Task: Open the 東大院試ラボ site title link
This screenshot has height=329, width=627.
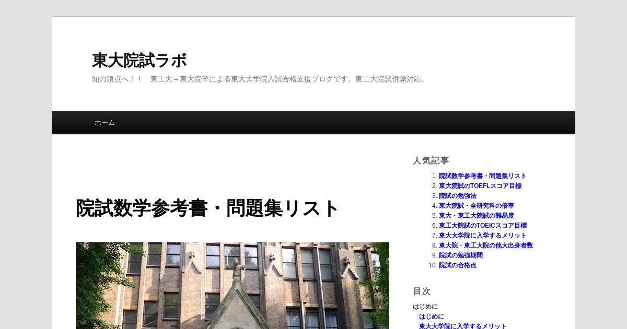Action: (139, 61)
